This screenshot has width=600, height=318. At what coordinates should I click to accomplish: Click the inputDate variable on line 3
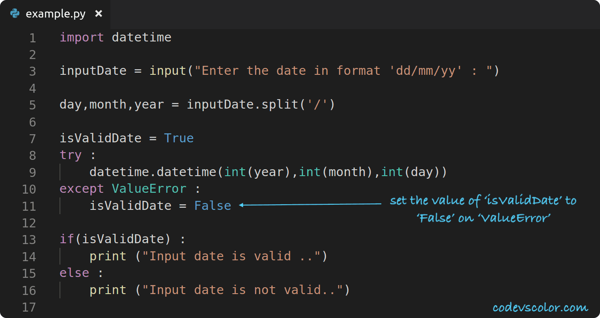point(93,71)
